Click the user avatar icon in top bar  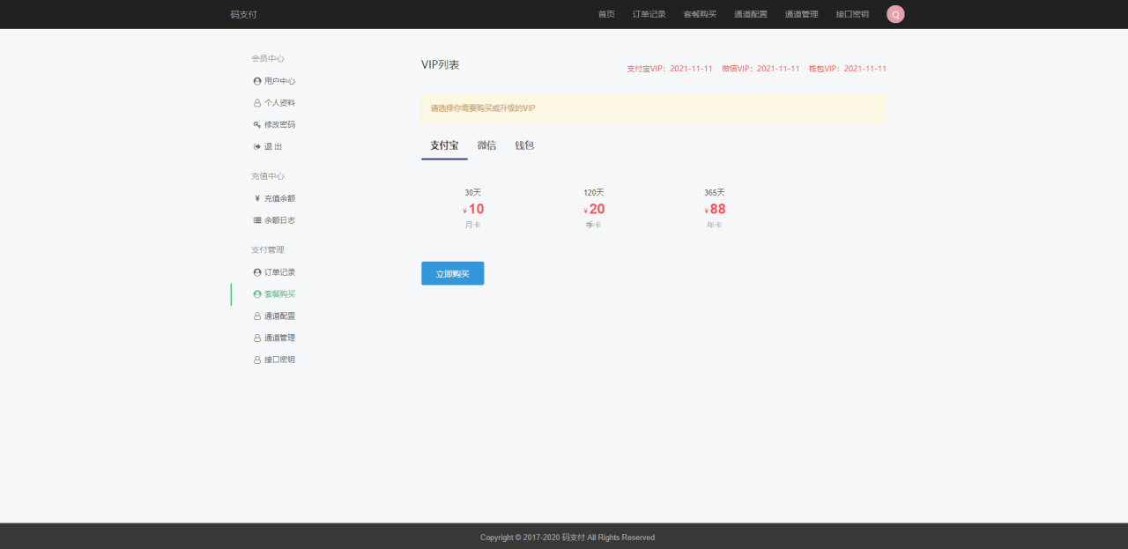pyautogui.click(x=895, y=14)
